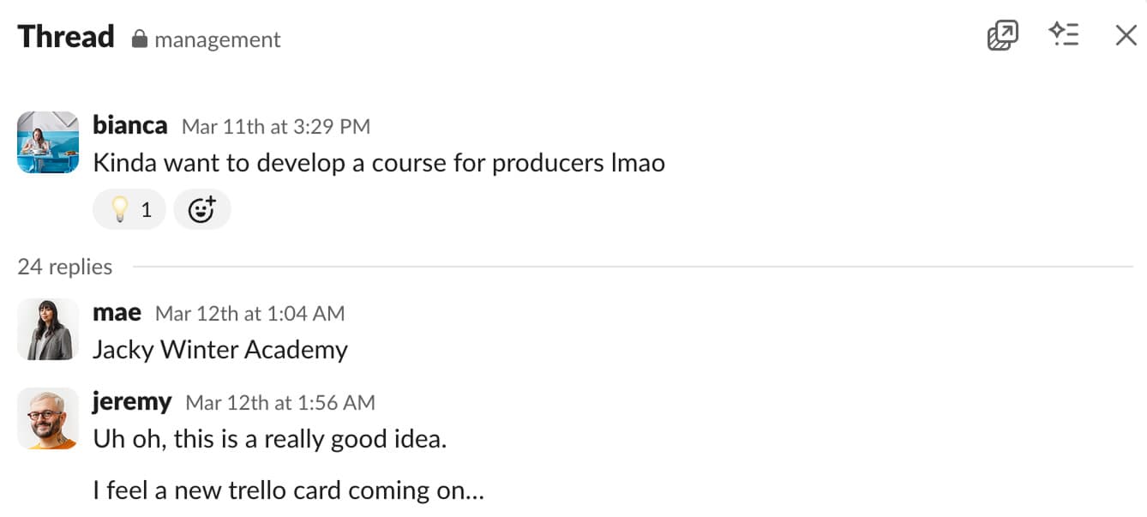
Task: Click the 24 replies label
Action: tap(65, 267)
